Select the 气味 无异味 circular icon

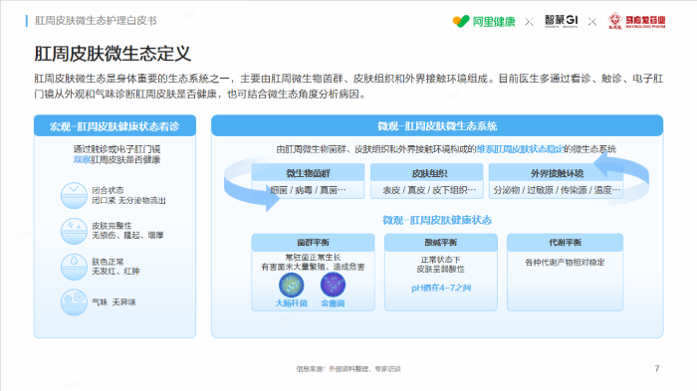point(74,302)
